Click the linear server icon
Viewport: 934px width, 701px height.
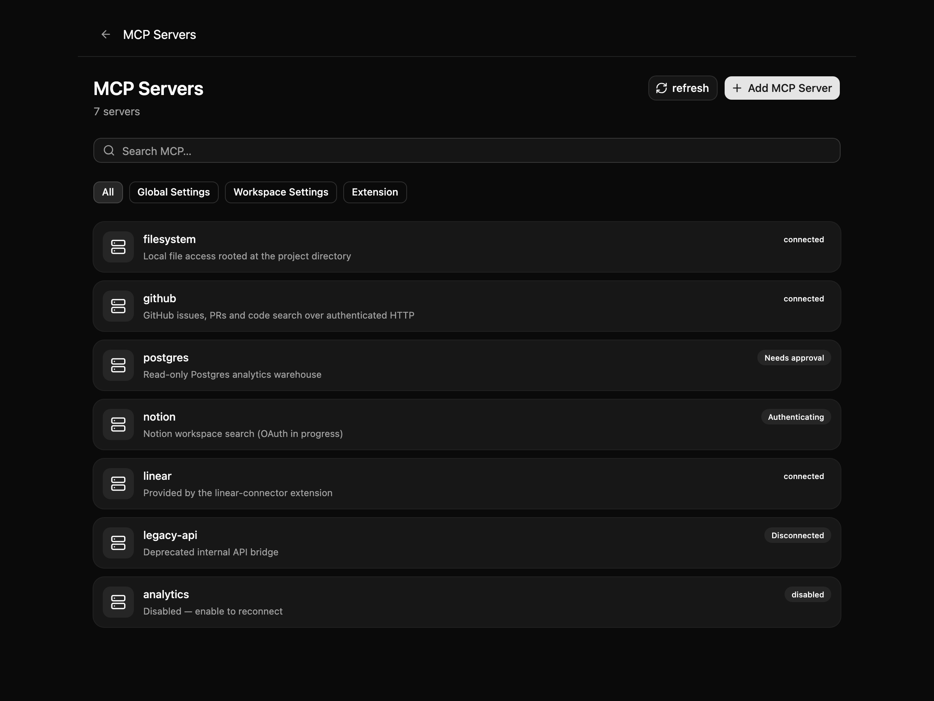pyautogui.click(x=118, y=483)
